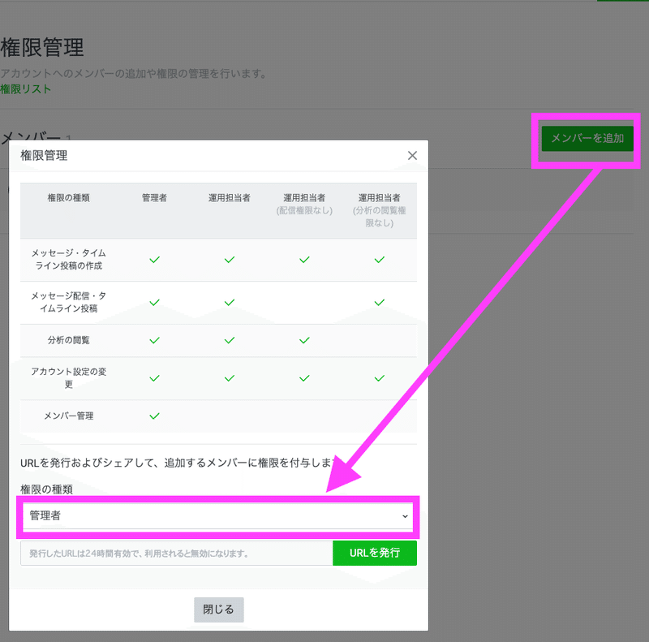
Task: Click the メンバーを追加 button
Action: tap(587, 138)
